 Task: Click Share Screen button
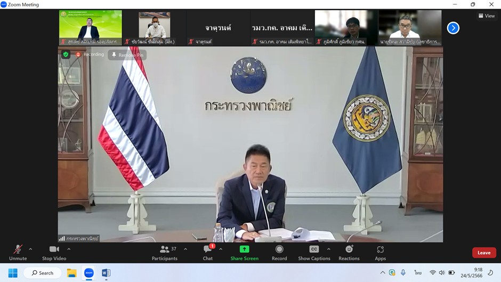click(245, 253)
